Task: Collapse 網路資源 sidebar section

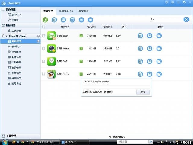Action: point(20,25)
